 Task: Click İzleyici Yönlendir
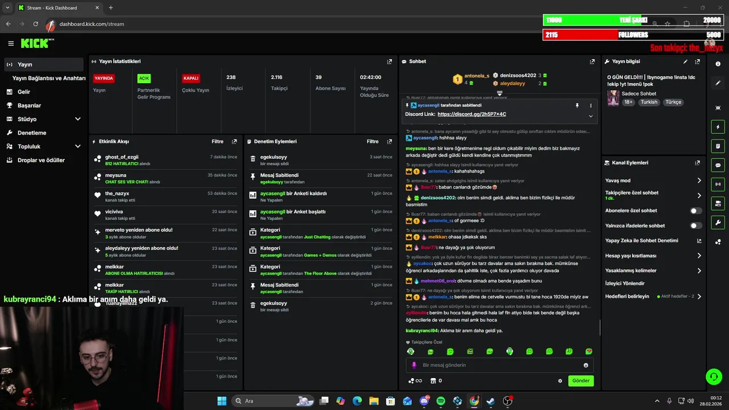(625, 283)
